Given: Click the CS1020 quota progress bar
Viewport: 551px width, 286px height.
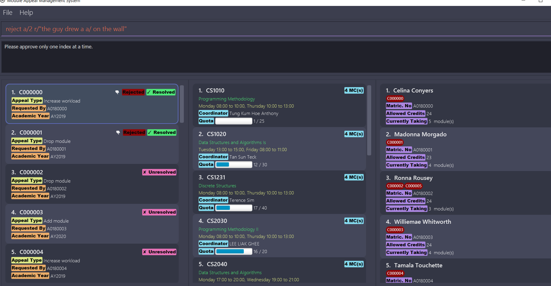Looking at the screenshot, I should click(x=234, y=165).
